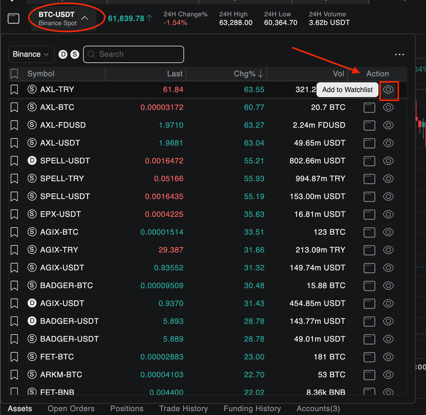Bookmark the BADGER-BTC row
Image resolution: width=426 pixels, height=415 pixels.
[x=14, y=285]
